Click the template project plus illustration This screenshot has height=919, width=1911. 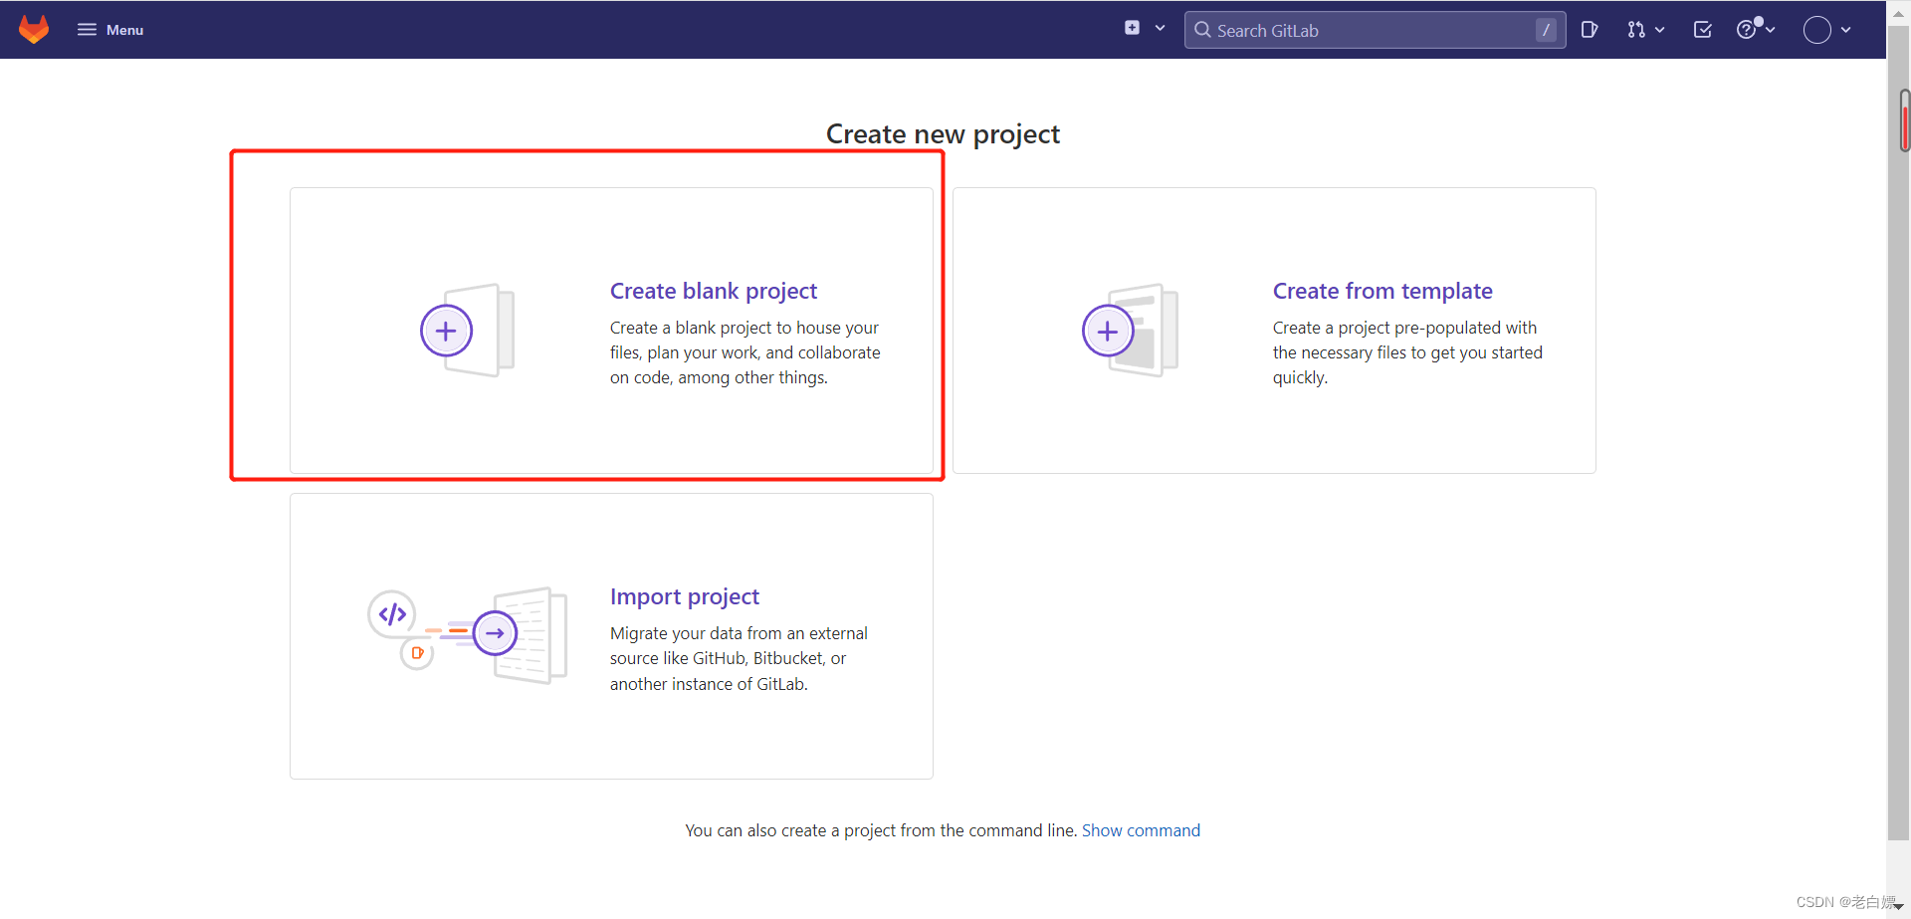pos(1130,331)
